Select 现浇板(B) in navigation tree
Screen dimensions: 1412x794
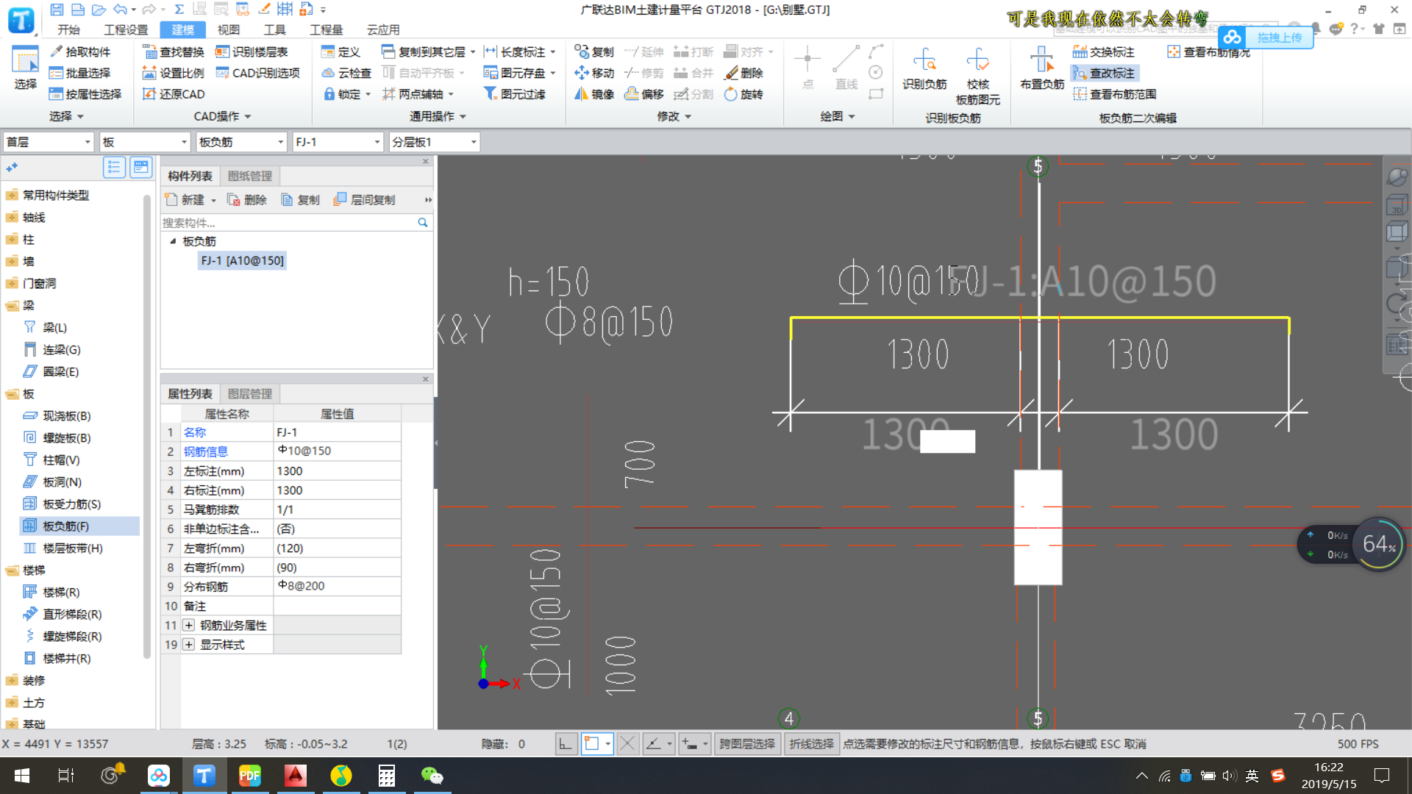click(x=66, y=416)
